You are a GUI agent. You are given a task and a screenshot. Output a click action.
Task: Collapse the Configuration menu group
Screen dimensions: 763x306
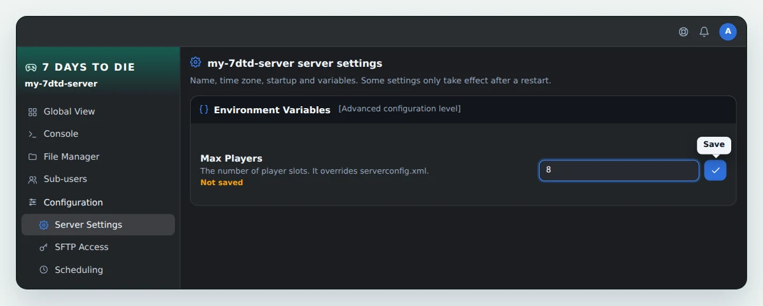point(98,202)
